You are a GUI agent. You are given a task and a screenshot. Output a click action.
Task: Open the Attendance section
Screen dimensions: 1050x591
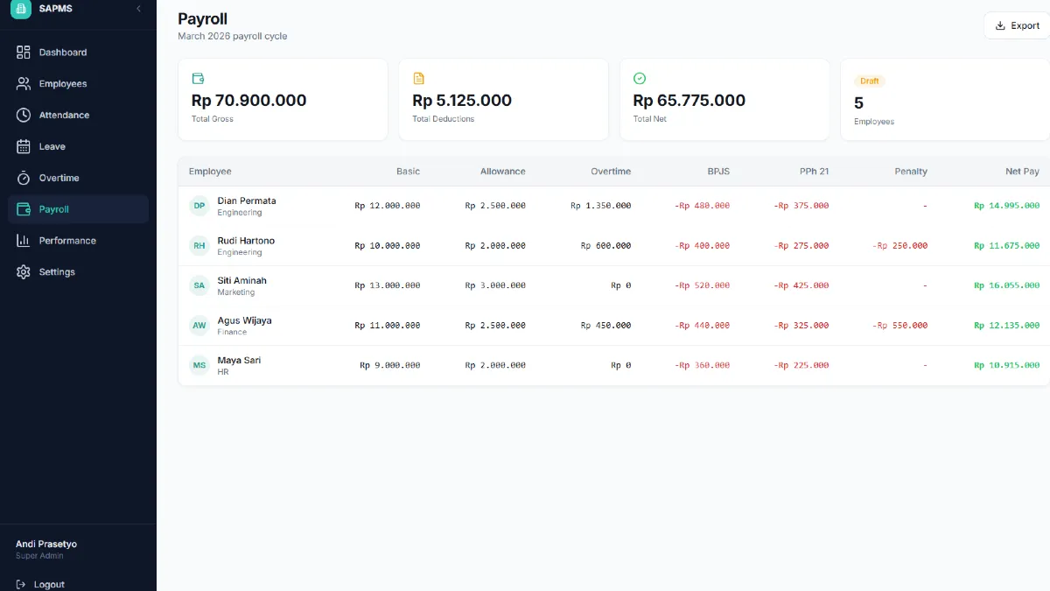pyautogui.click(x=78, y=115)
